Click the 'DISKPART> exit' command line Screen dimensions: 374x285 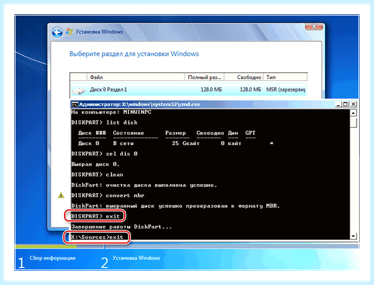[95, 216]
